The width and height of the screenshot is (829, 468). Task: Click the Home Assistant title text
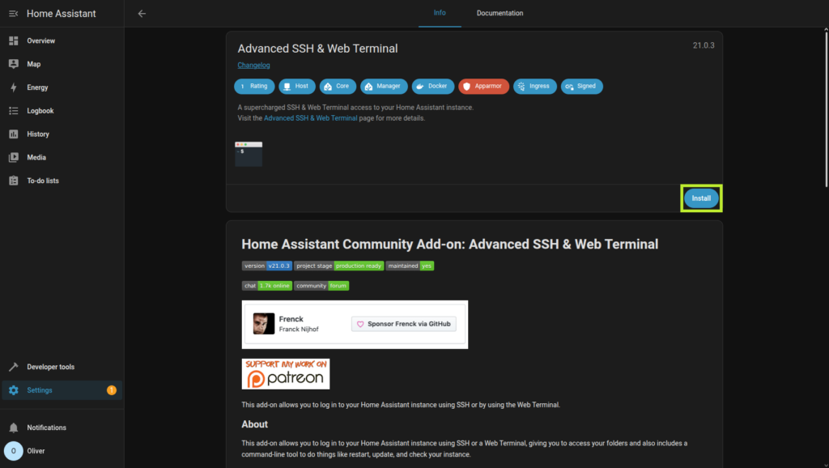(62, 14)
